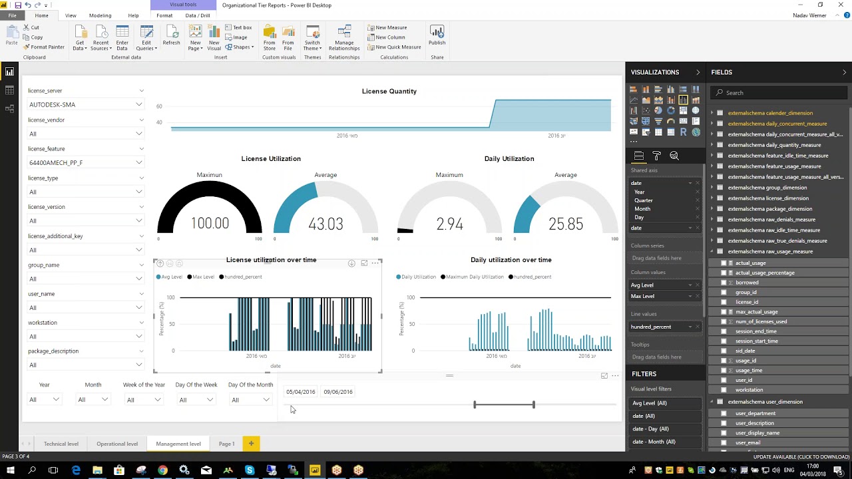Go to the Operational level page tab
This screenshot has width=852, height=479.
[x=117, y=444]
